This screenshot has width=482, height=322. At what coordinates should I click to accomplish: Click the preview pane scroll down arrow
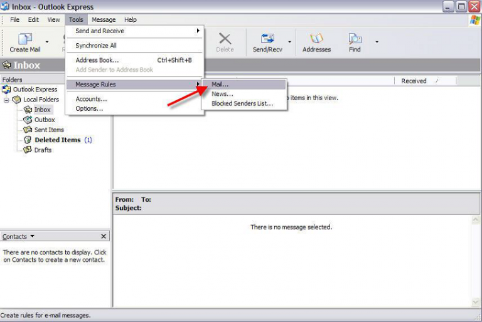(x=476, y=302)
